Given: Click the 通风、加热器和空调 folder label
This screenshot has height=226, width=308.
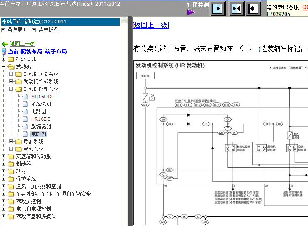Looking at the screenshot, I should 38,186.
